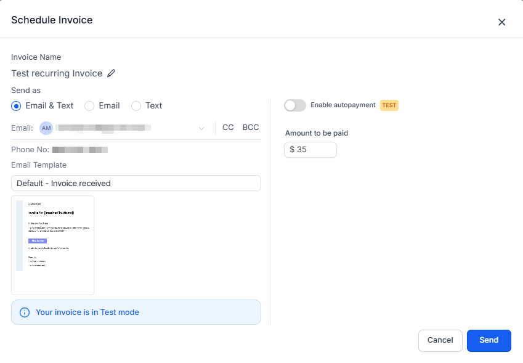The height and width of the screenshot is (363, 523).
Task: Click the Amount to be paid field
Action: click(x=310, y=150)
